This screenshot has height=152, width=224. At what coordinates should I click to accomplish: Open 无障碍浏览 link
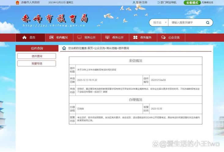207,2
